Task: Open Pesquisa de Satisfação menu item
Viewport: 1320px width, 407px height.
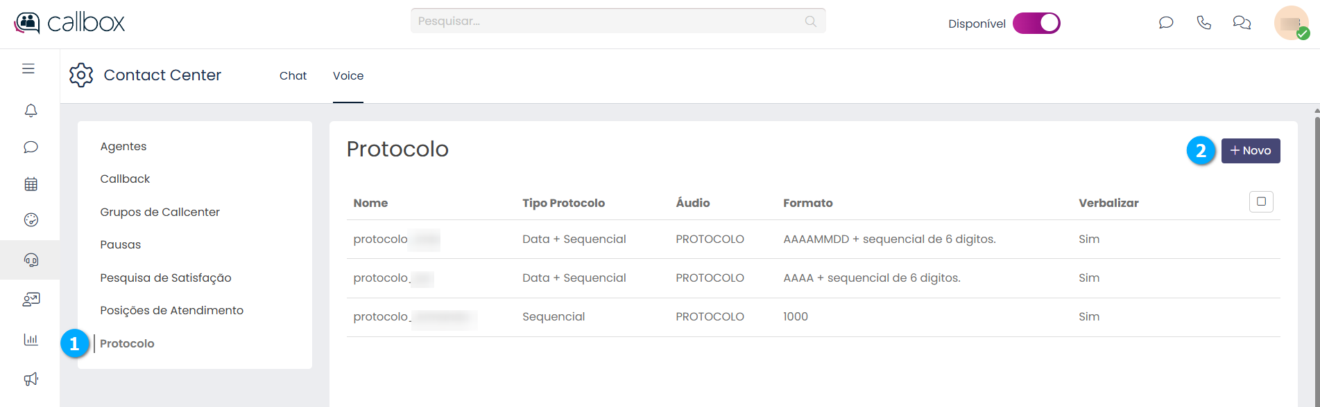Action: click(x=166, y=278)
